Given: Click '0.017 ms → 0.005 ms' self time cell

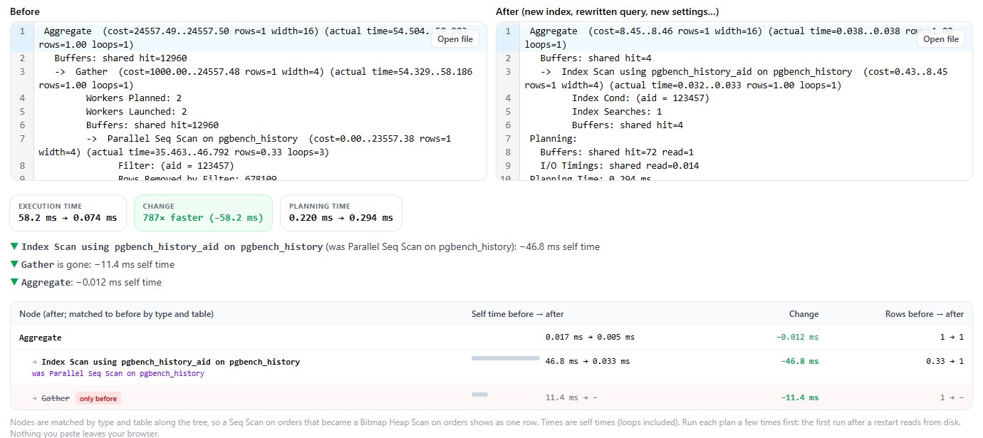Looking at the screenshot, I should [x=590, y=338].
